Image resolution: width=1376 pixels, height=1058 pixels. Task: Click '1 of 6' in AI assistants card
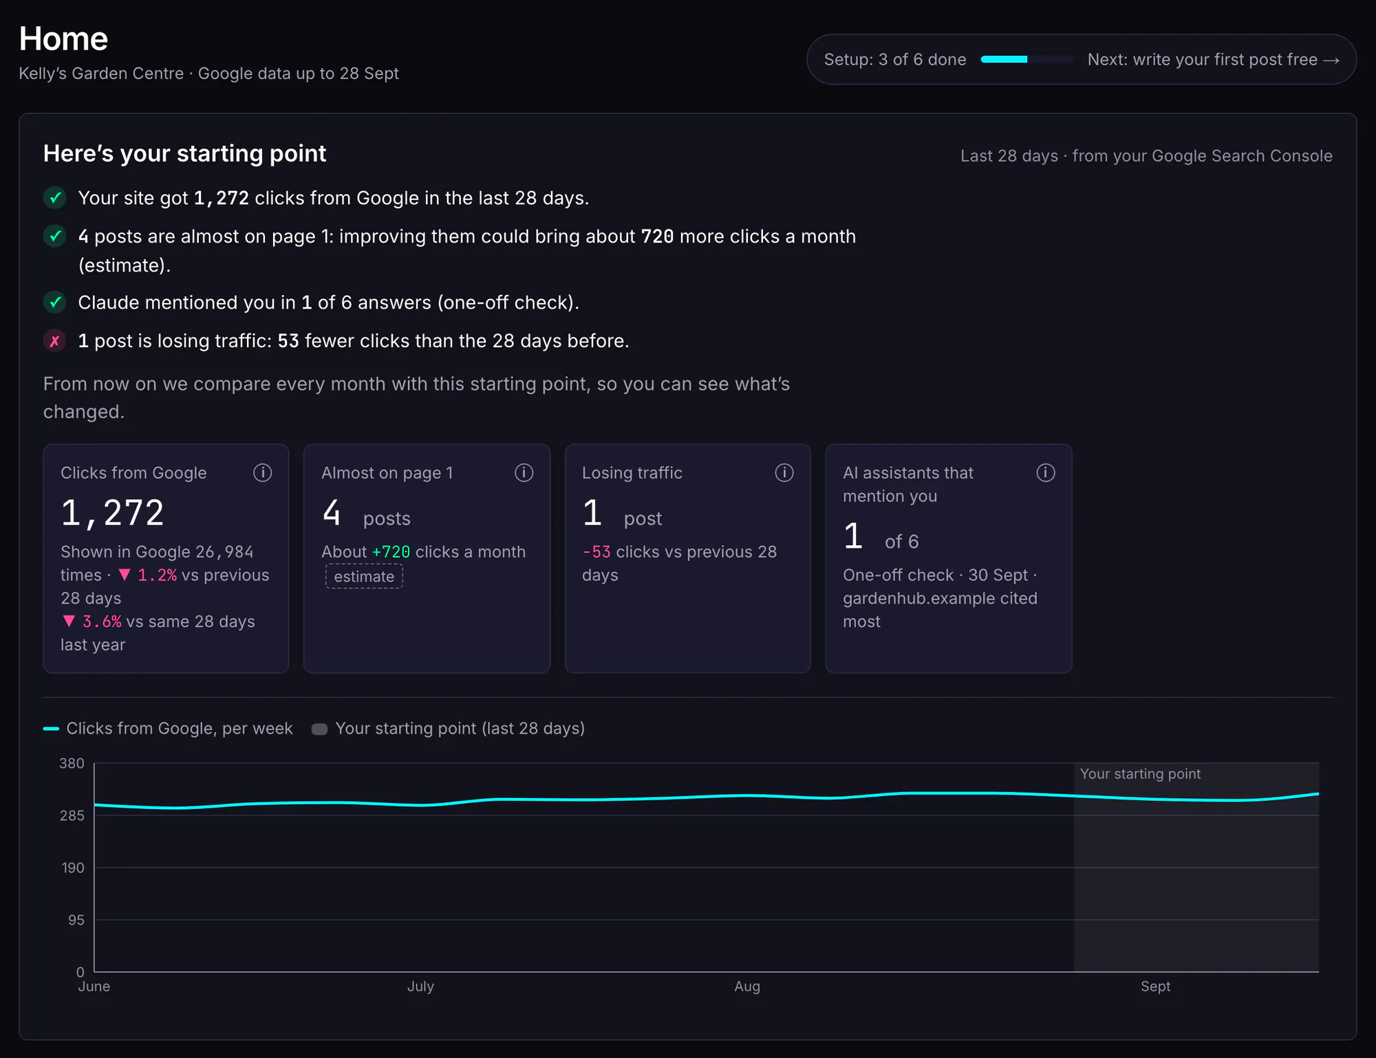[x=881, y=536]
